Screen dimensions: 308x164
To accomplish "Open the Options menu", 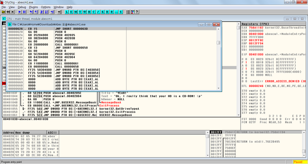I will point(46,7).
